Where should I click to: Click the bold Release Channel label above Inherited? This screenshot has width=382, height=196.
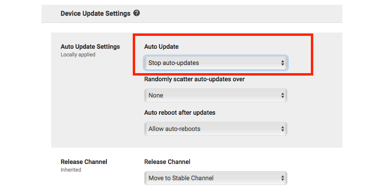(x=84, y=162)
